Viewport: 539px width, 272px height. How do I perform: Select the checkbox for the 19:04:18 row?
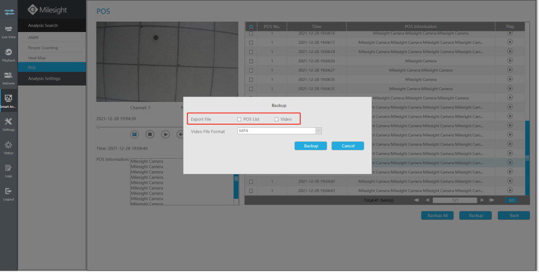pos(251,52)
